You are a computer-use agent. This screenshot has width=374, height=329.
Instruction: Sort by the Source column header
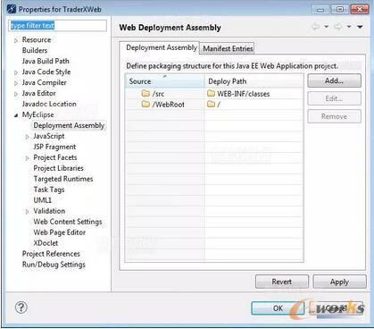[165, 81]
